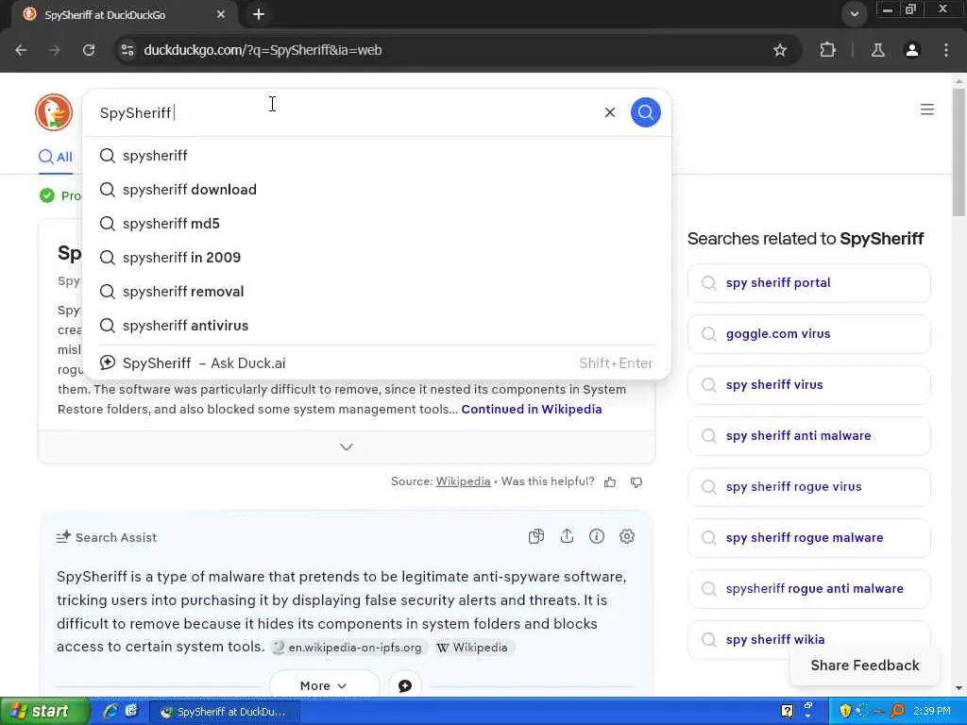Expand the Wikipedia info card chevron
The height and width of the screenshot is (725, 967).
click(347, 447)
